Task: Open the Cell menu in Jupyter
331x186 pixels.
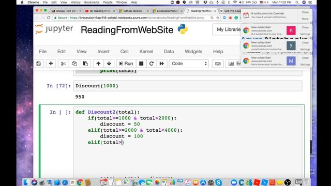Action: pyautogui.click(x=124, y=52)
